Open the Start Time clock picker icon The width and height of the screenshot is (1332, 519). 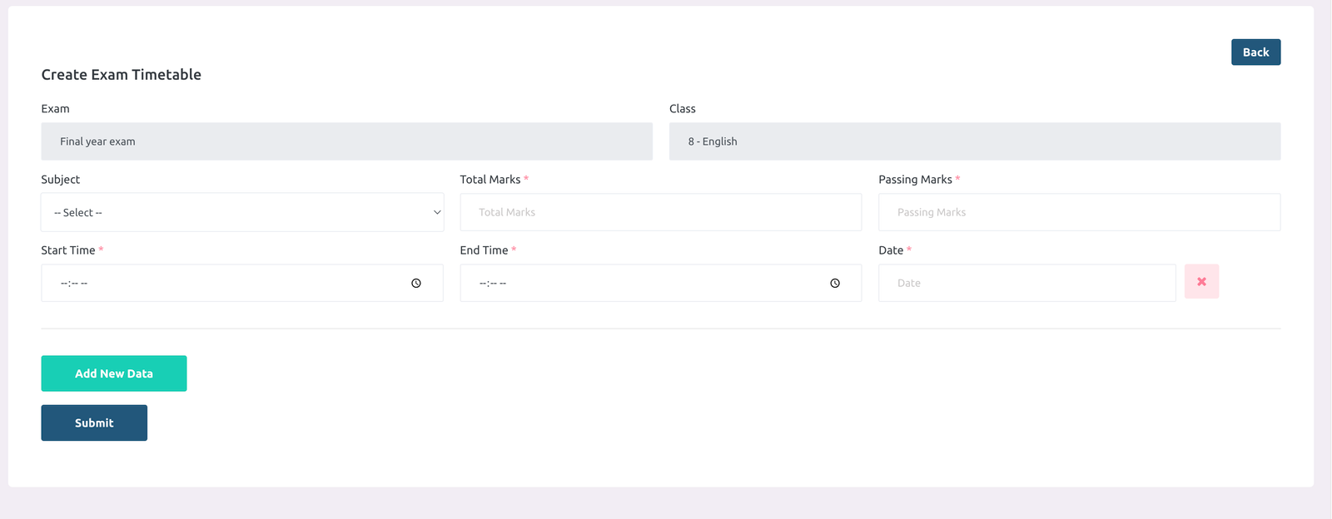coord(416,284)
